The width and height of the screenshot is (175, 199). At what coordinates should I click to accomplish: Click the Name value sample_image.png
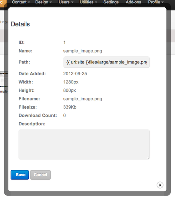83,51
